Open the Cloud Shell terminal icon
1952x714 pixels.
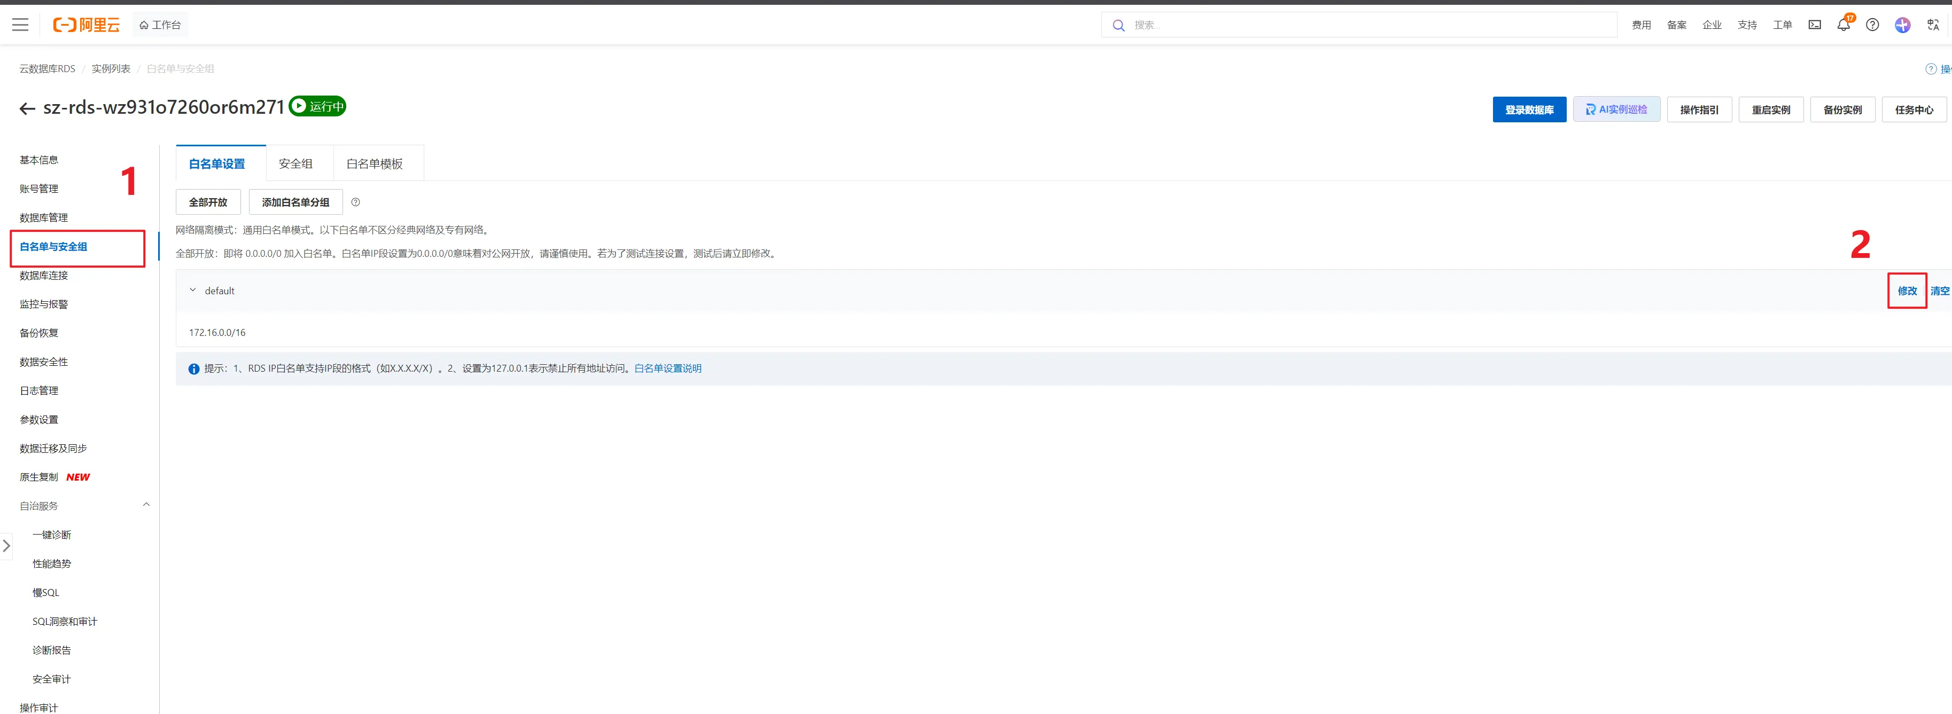click(x=1814, y=25)
